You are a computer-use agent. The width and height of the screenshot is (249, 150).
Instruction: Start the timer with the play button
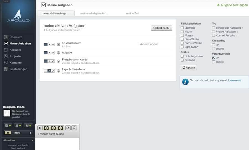coord(40,128)
